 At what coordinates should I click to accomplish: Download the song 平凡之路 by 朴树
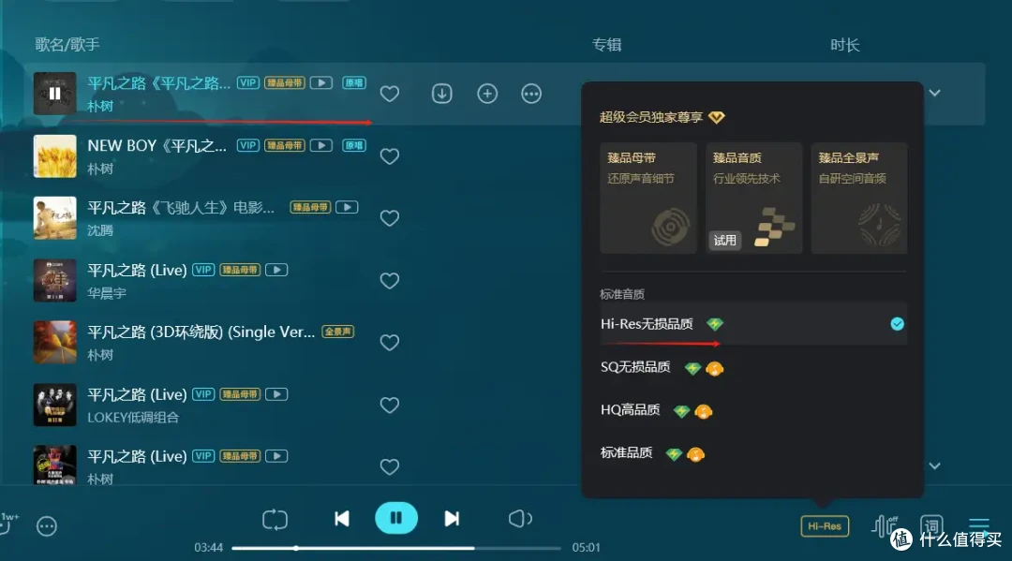[x=441, y=94]
